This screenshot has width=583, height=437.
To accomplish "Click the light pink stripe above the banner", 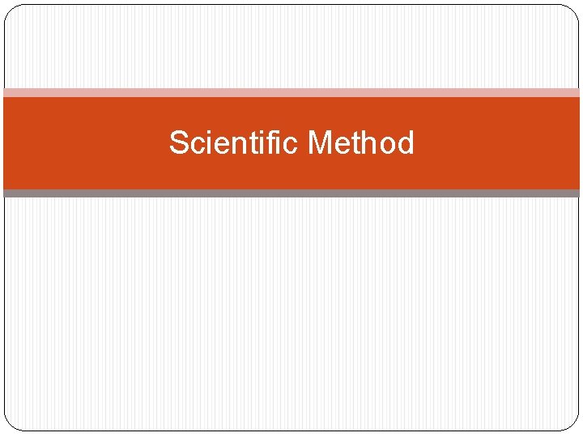I will [291, 93].
